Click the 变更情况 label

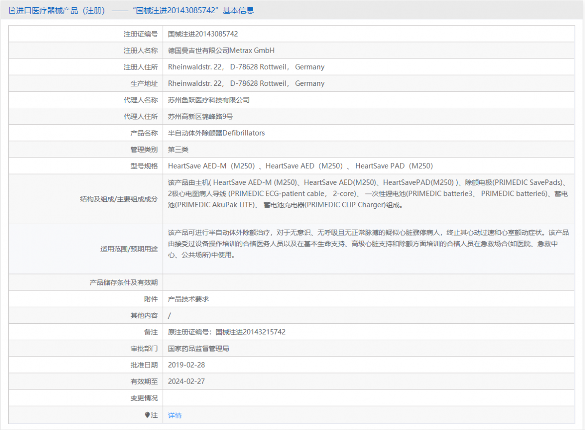coord(144,398)
